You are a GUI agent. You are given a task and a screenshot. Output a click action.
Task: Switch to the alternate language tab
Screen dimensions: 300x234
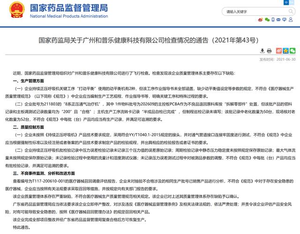(x=292, y=2)
